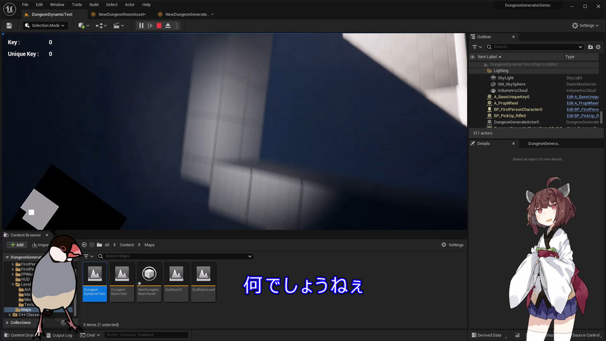Stop the play-in-editor session
This screenshot has width=606, height=341.
point(159,25)
